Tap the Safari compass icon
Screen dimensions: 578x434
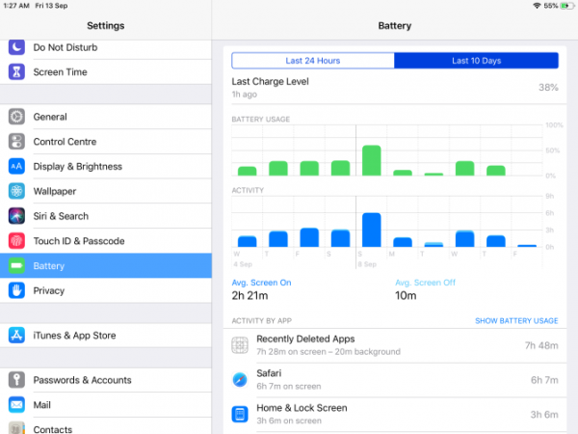coord(240,379)
